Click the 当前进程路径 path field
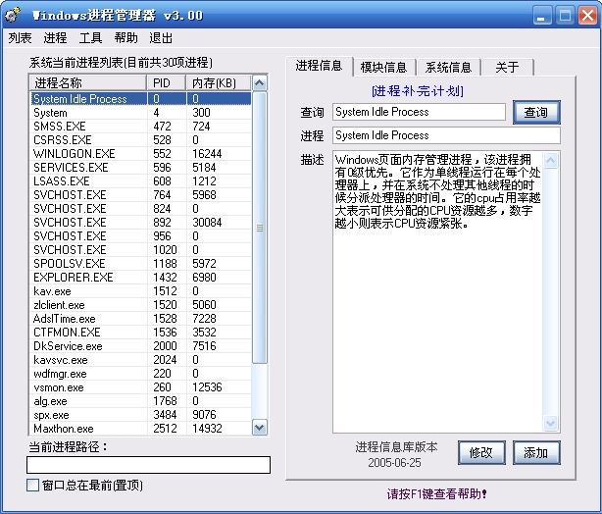 point(149,465)
